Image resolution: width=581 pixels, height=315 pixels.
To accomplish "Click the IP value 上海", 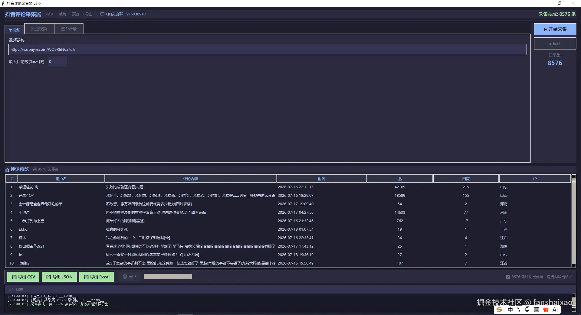I will [x=504, y=229].
